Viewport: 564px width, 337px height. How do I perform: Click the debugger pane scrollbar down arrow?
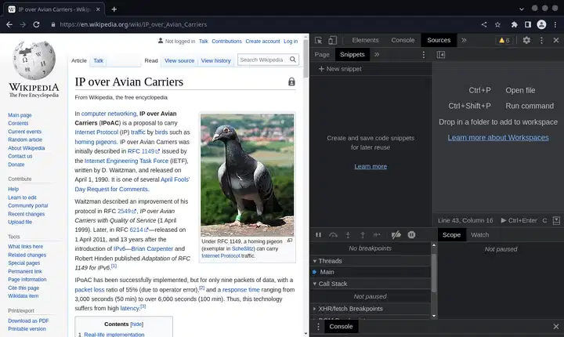[434, 316]
